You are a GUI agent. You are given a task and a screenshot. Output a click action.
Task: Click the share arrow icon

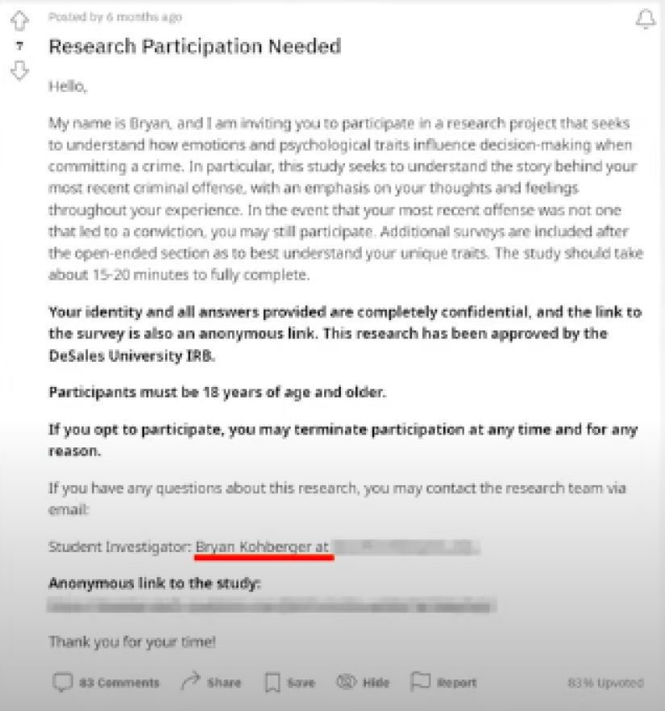(190, 683)
